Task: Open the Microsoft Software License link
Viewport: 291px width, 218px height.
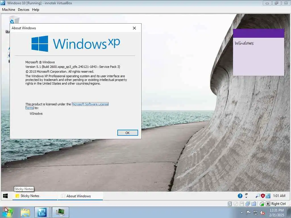Action: pyautogui.click(x=90, y=104)
